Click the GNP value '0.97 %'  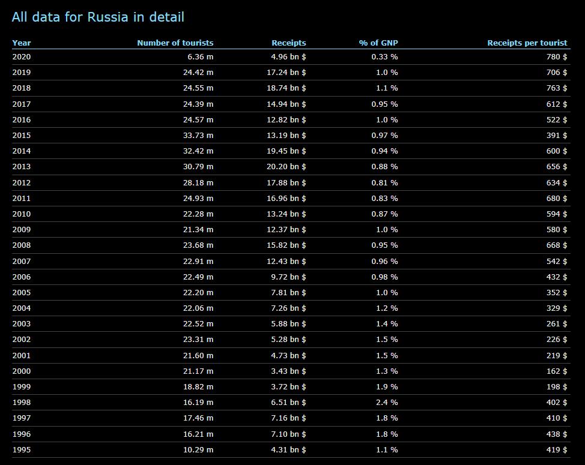point(384,135)
